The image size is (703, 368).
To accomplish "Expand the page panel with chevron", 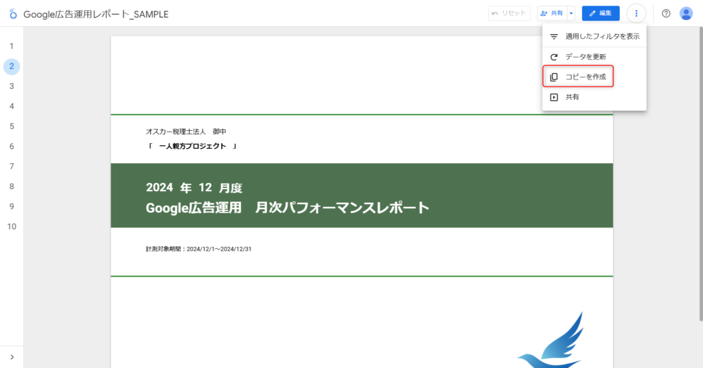I will tap(12, 356).
